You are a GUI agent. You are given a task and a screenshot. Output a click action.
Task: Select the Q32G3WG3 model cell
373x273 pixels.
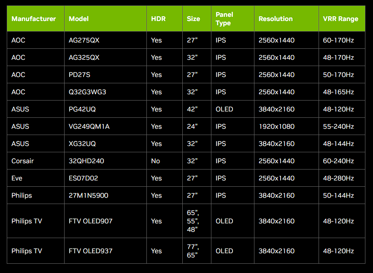click(x=105, y=92)
